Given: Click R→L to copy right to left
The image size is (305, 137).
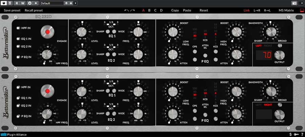Looking at the screenshot, I should [267, 10].
